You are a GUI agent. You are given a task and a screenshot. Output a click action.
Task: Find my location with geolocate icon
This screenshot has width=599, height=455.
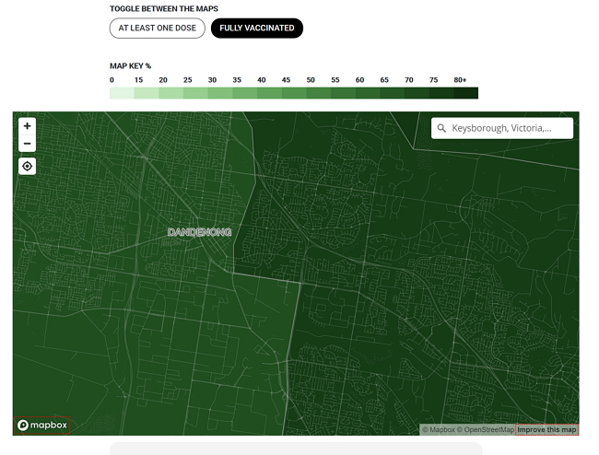point(27,167)
